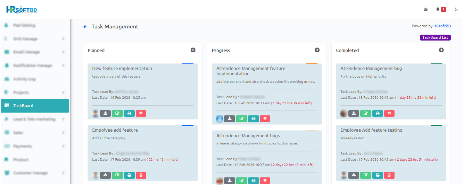Add a new task to Planned column

(193, 50)
